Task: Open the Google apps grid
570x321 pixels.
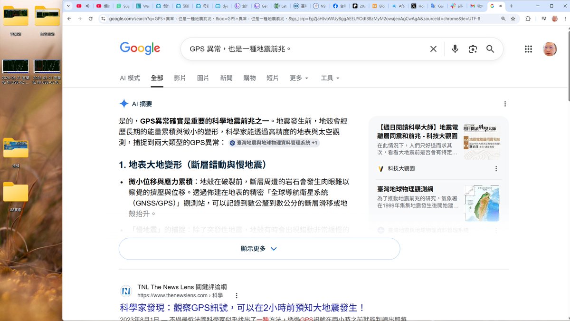Action: (x=528, y=49)
